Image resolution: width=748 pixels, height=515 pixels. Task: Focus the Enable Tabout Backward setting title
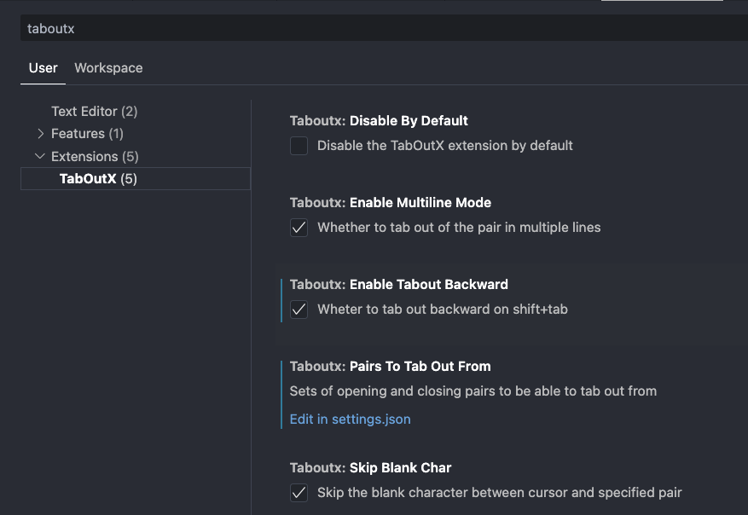398,285
